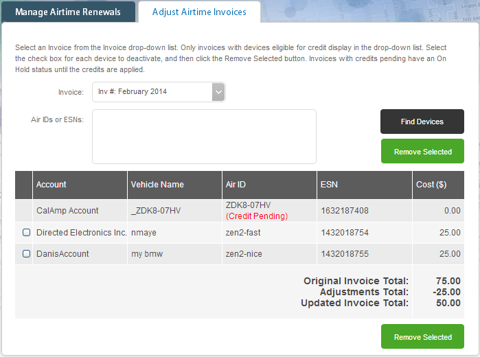This screenshot has width=480, height=357.
Task: Select ESN 1432018755
Action: point(345,254)
